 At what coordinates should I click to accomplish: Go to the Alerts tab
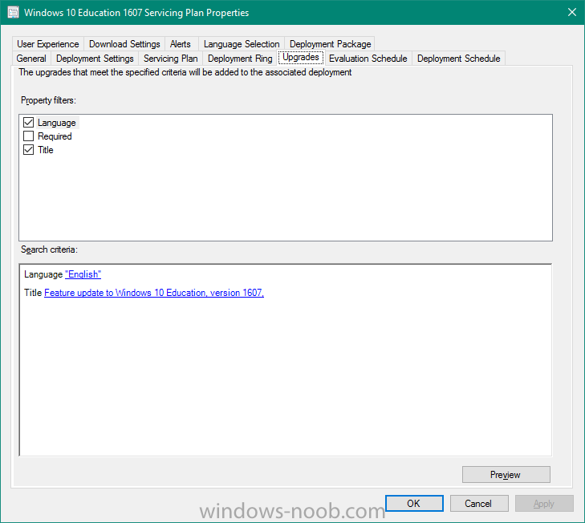(181, 44)
